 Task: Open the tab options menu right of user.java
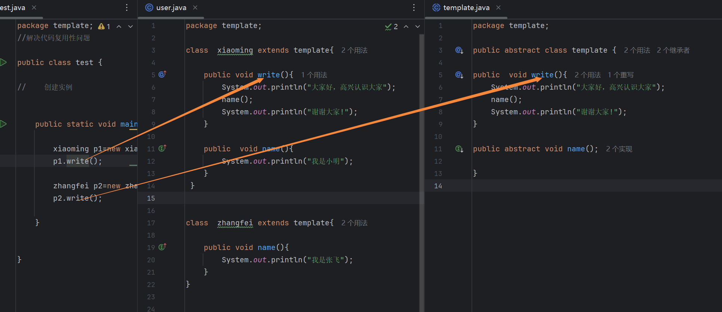coord(414,7)
